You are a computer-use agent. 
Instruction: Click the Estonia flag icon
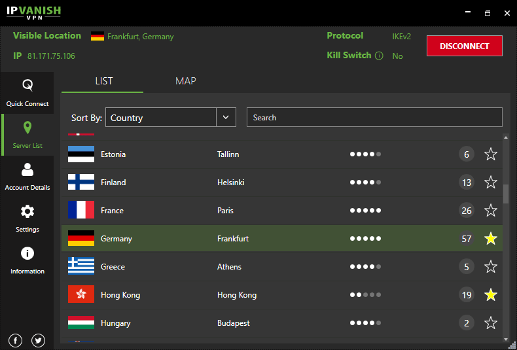[81, 154]
